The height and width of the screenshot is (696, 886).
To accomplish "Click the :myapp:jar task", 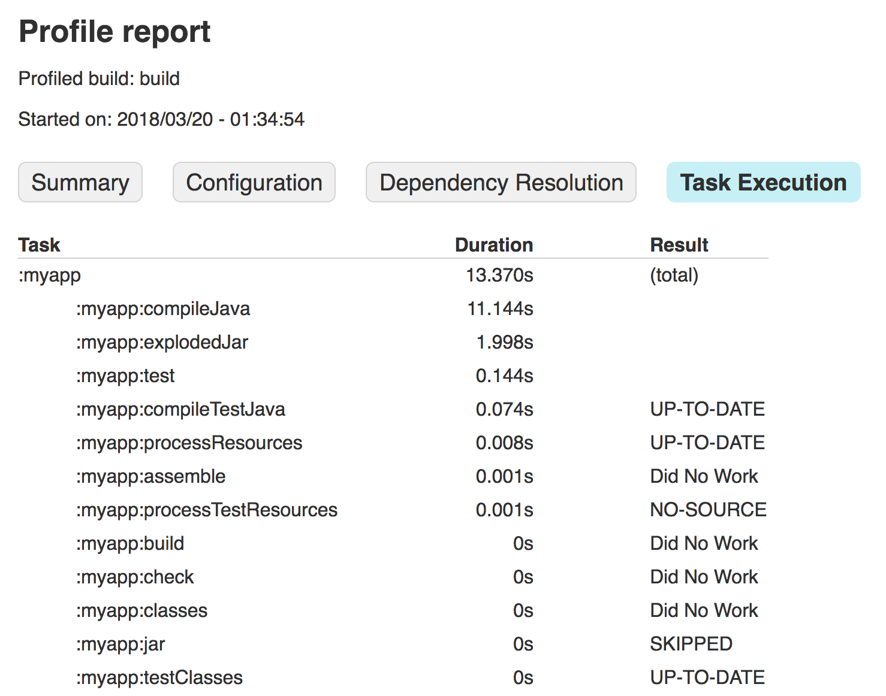I will click(x=120, y=644).
